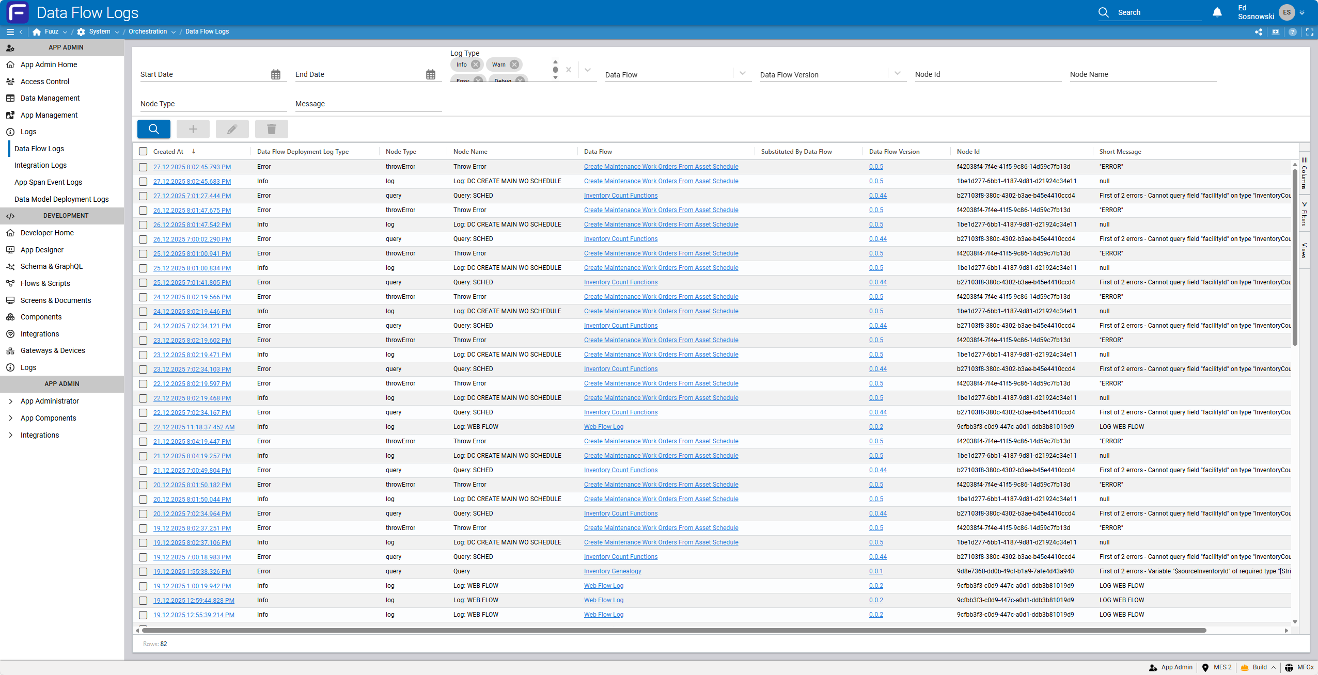The height and width of the screenshot is (675, 1318).
Task: Open Schema & GraphQL menu item
Action: 52,266
